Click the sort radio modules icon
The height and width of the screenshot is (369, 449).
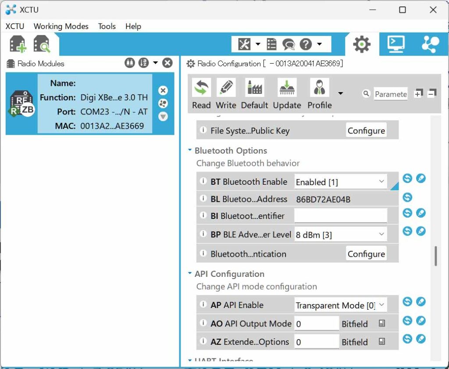143,63
